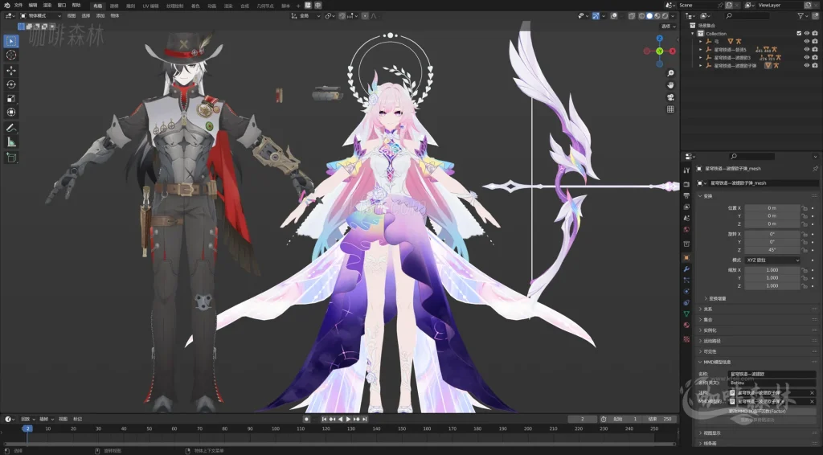Expand the 弓 object in outliner
Viewport: 823px width, 455px height.
(x=700, y=42)
